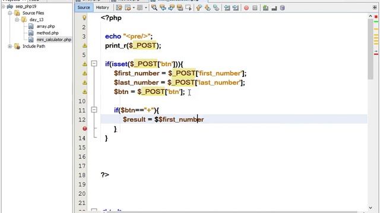This screenshot has width=380, height=213.
Task: Click the green toolbar icon after macro buttons
Action: [x=265, y=8]
